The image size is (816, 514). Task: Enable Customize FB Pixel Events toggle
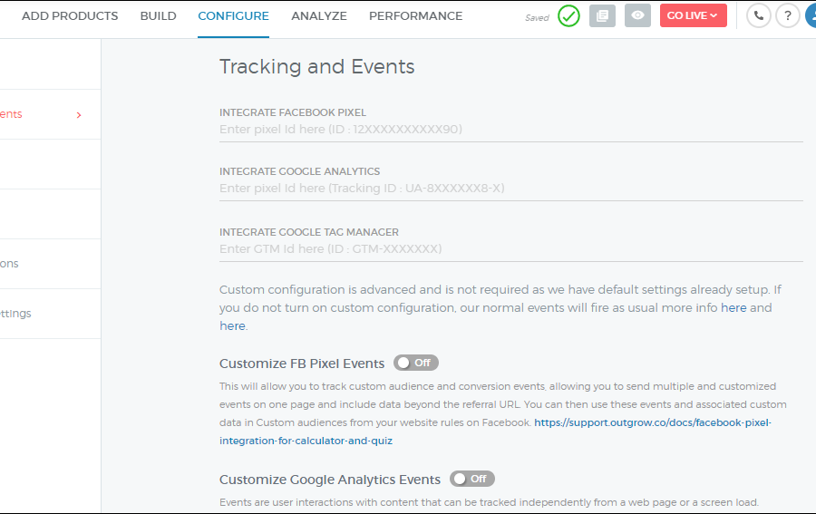tap(415, 363)
